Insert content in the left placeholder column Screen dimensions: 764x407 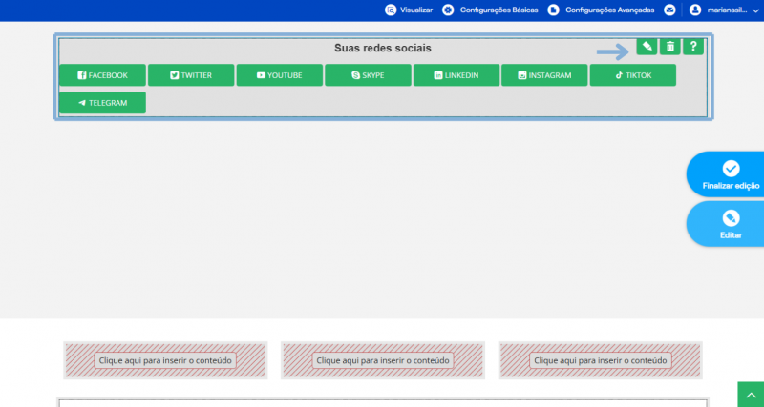165,360
